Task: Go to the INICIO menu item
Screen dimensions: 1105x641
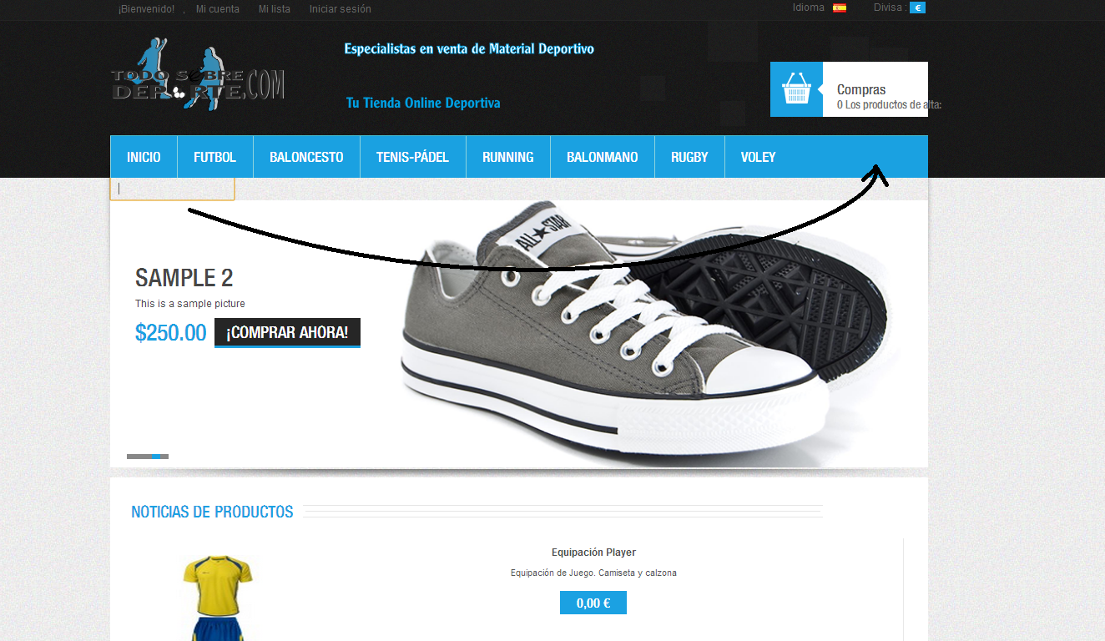Action: point(144,157)
